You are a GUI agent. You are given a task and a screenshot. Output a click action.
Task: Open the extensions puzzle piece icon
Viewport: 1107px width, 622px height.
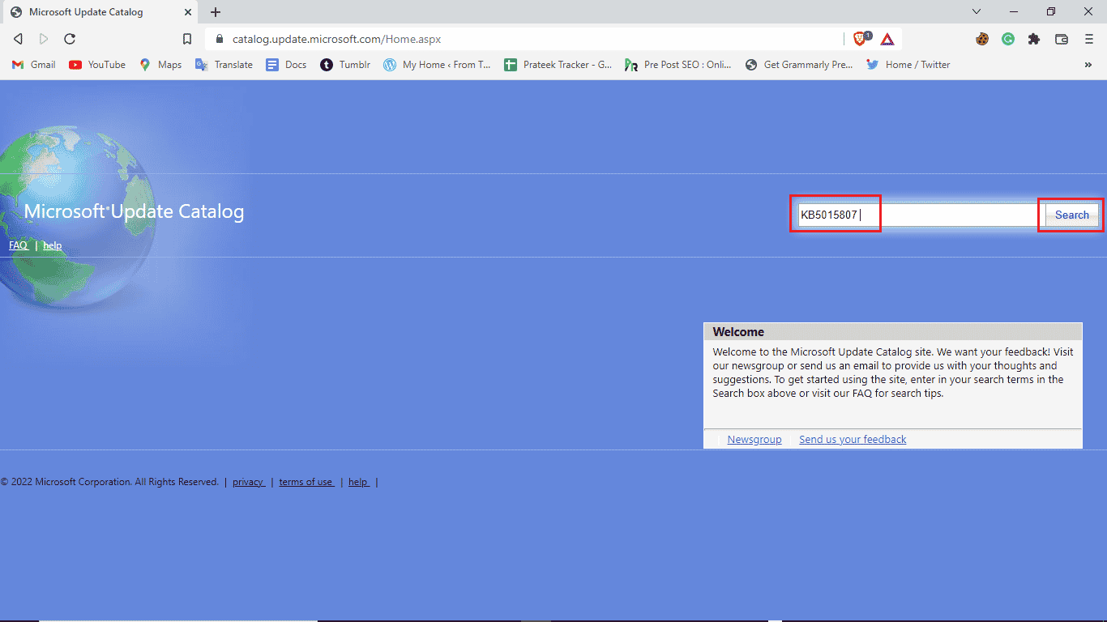click(1034, 39)
